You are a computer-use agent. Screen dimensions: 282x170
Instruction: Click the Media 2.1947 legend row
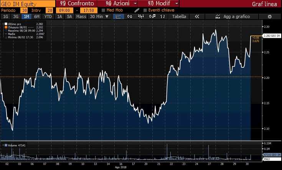pos(24,34)
